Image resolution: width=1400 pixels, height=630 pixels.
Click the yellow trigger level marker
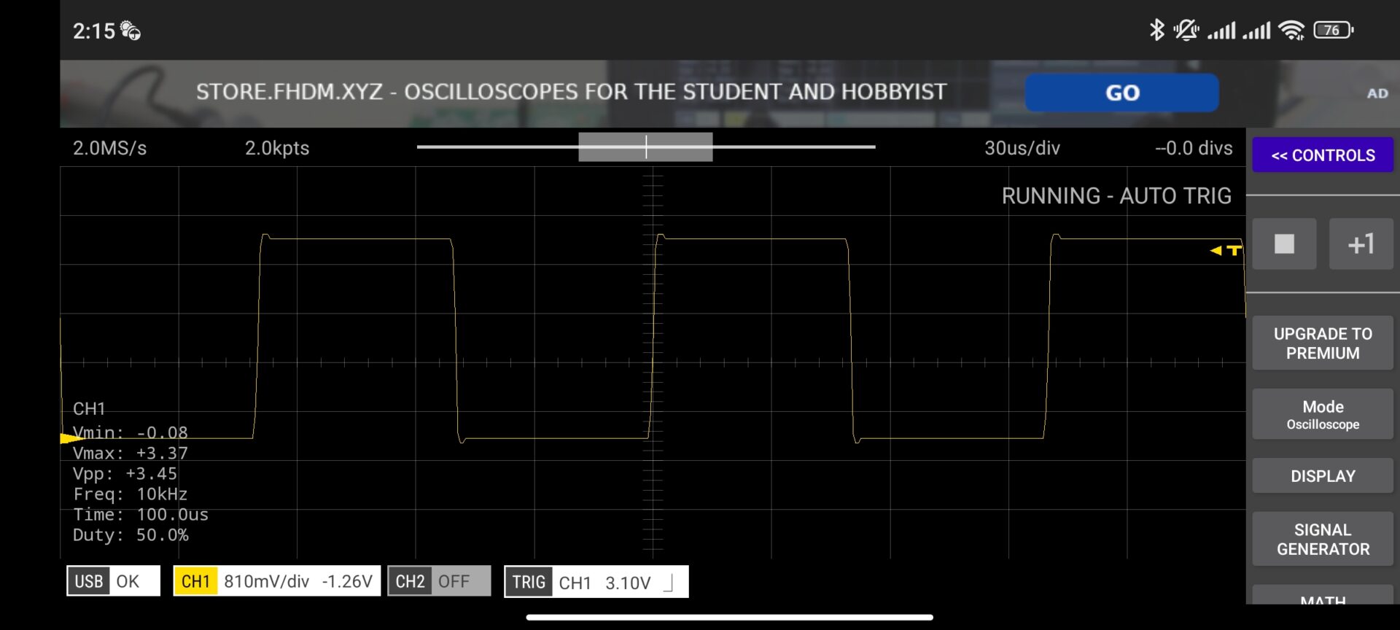tap(1226, 250)
